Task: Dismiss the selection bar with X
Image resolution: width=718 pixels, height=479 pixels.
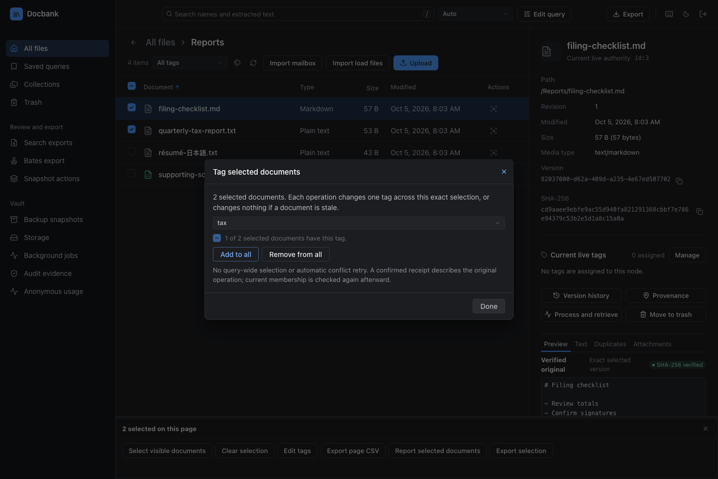Action: [706, 429]
